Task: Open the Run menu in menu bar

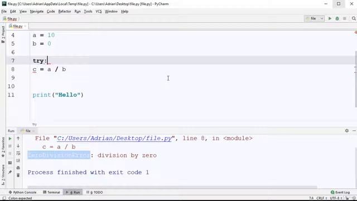Action: [78, 11]
